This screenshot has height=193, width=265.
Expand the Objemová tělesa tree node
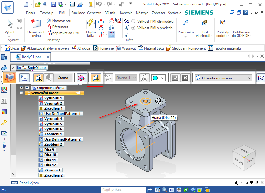[x=22, y=88]
